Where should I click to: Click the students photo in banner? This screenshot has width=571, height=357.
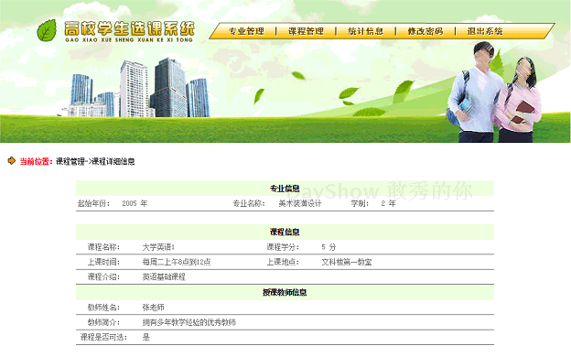pyautogui.click(x=494, y=92)
